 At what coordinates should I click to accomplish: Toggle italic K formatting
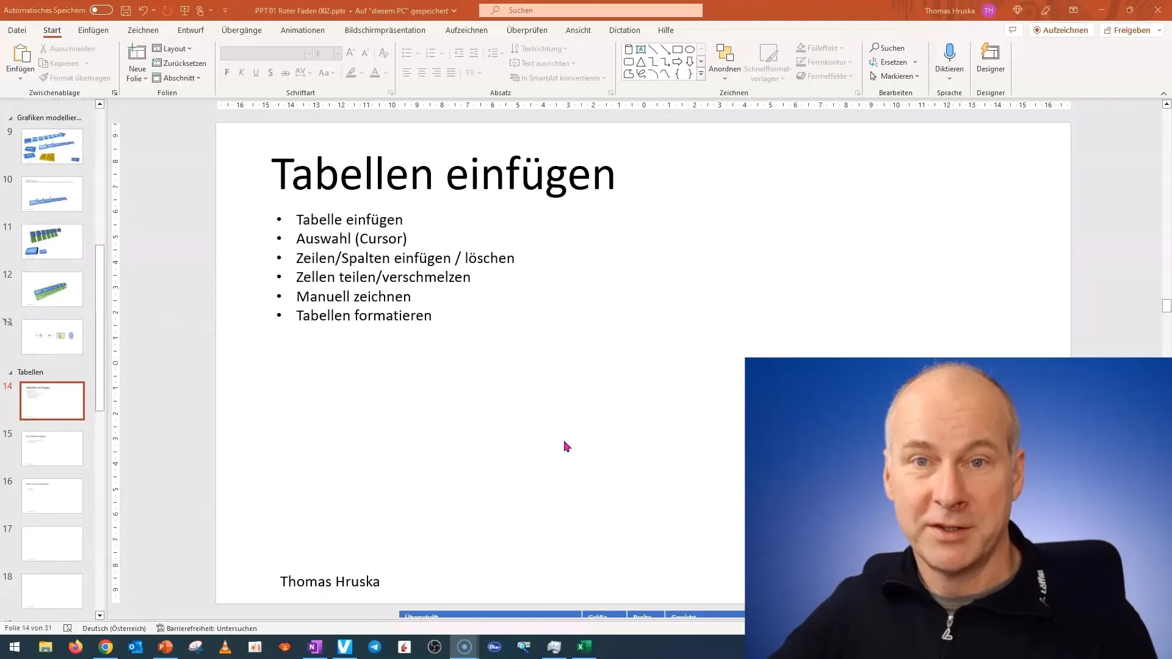coord(242,73)
